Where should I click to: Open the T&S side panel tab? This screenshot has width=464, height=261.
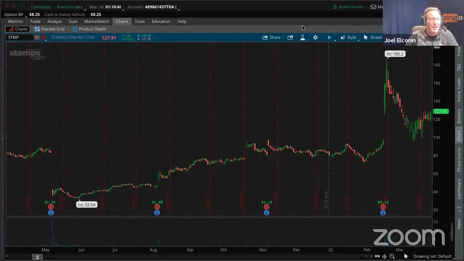click(459, 67)
